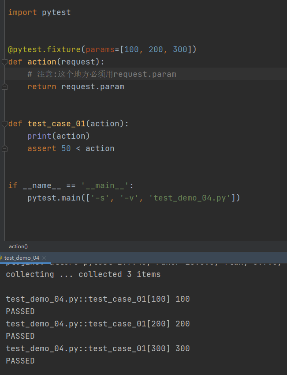Image resolution: width=287 pixels, height=375 pixels.
Task: Click 'def test_case_01(action):' line
Action: coord(68,124)
